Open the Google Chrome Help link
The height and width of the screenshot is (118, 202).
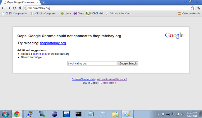(83, 79)
